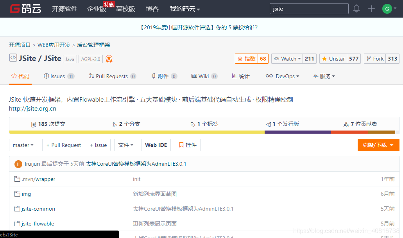Click the fork count 313
Viewport: 403px width, 238px height.
coord(392,59)
